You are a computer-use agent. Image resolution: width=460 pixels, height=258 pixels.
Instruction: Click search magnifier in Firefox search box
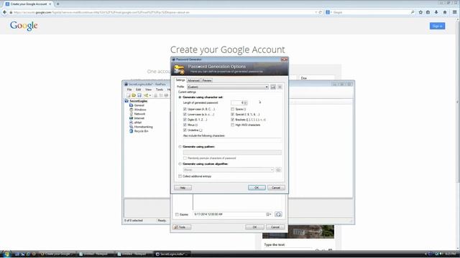click(413, 12)
